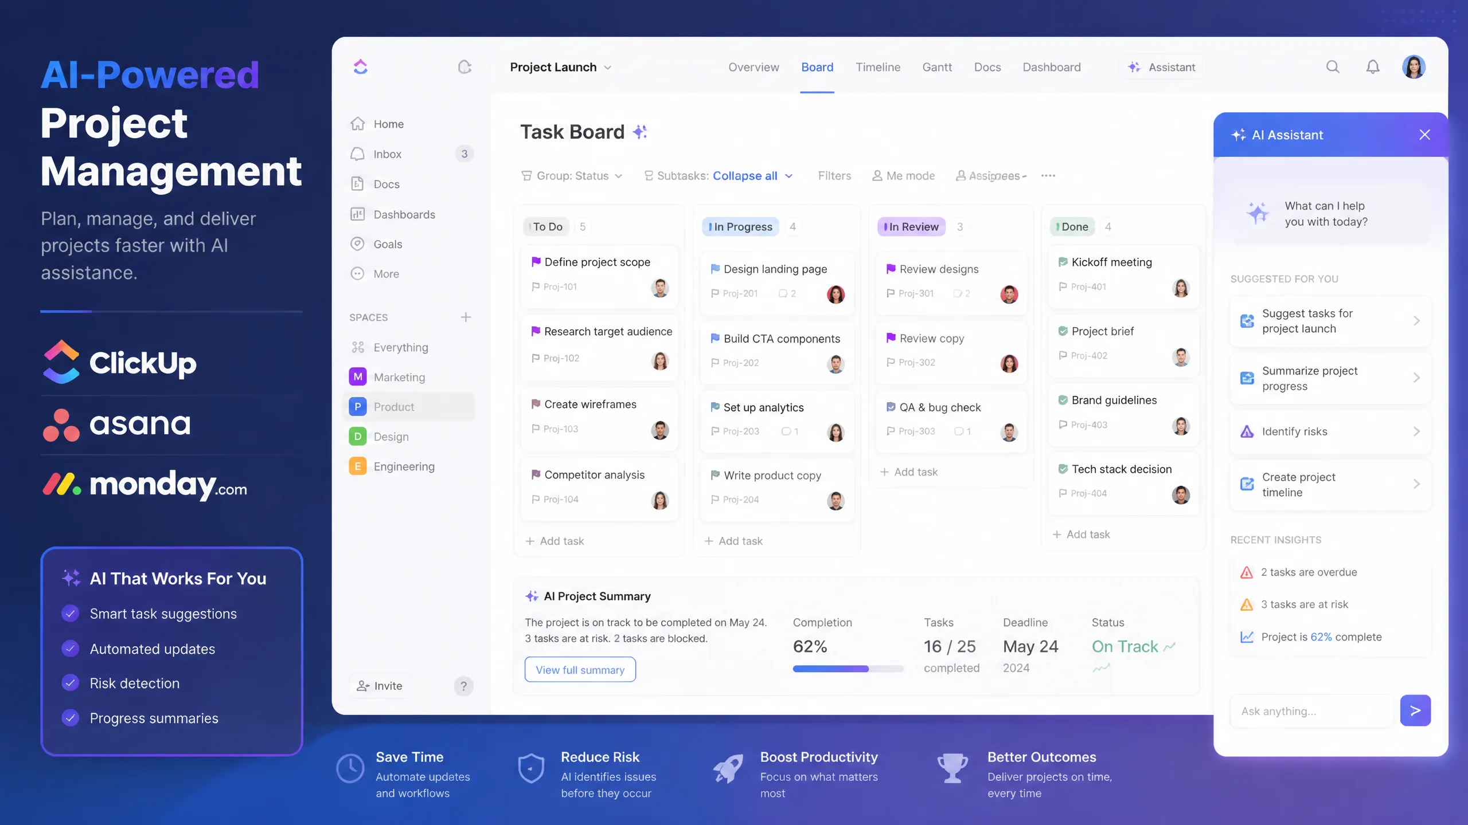Click the assignee avatar on Research target audience
Screen dimensions: 1468x825
(660, 360)
